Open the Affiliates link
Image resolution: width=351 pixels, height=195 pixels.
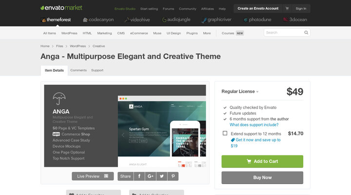pos(208,9)
